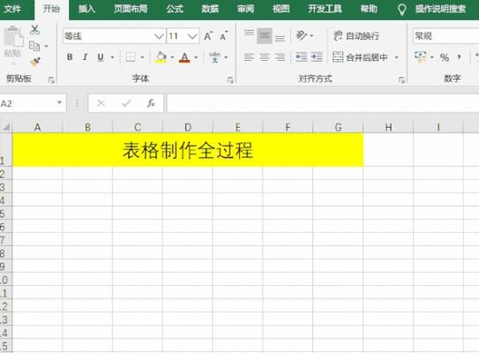Toggle underline formatting
The width and height of the screenshot is (479, 353).
101,57
